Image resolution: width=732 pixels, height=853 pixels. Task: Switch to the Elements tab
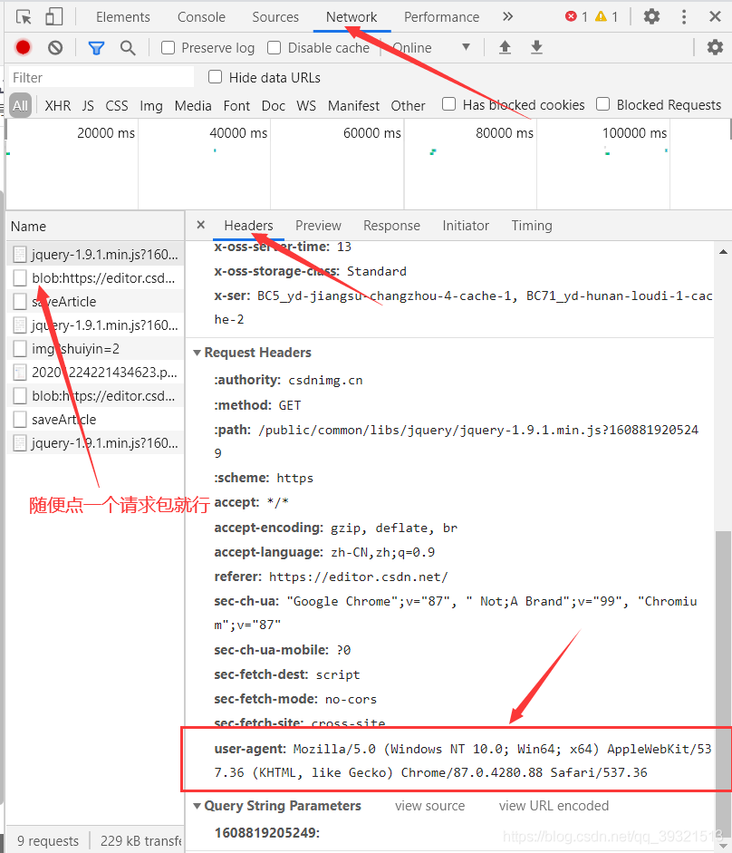[123, 17]
